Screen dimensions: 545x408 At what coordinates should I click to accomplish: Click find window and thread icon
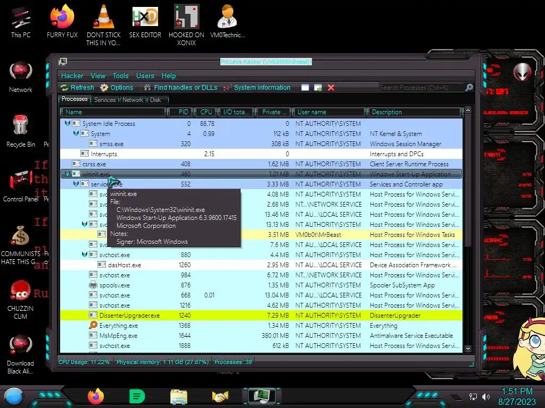[318, 88]
